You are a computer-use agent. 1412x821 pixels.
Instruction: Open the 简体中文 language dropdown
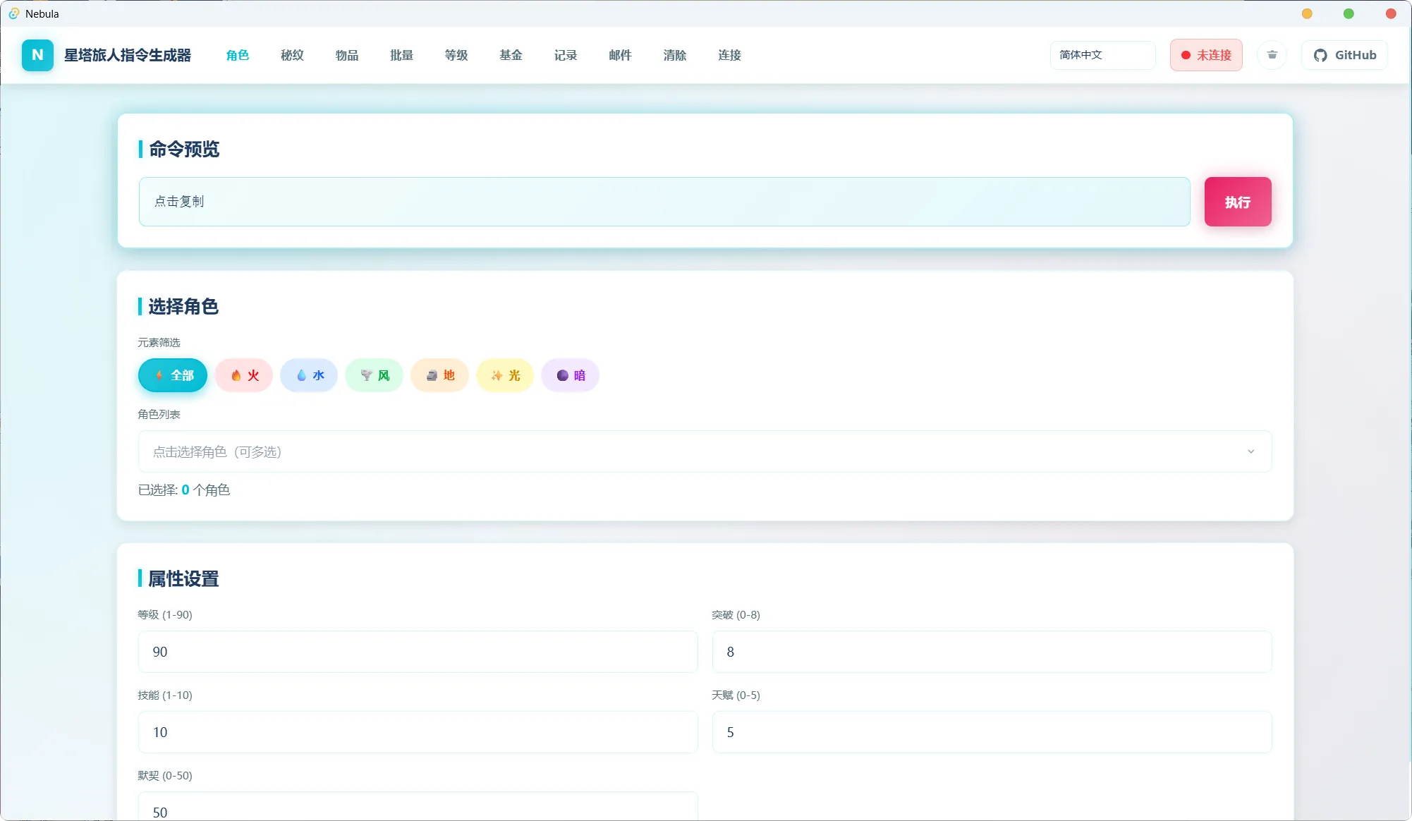coord(1102,55)
